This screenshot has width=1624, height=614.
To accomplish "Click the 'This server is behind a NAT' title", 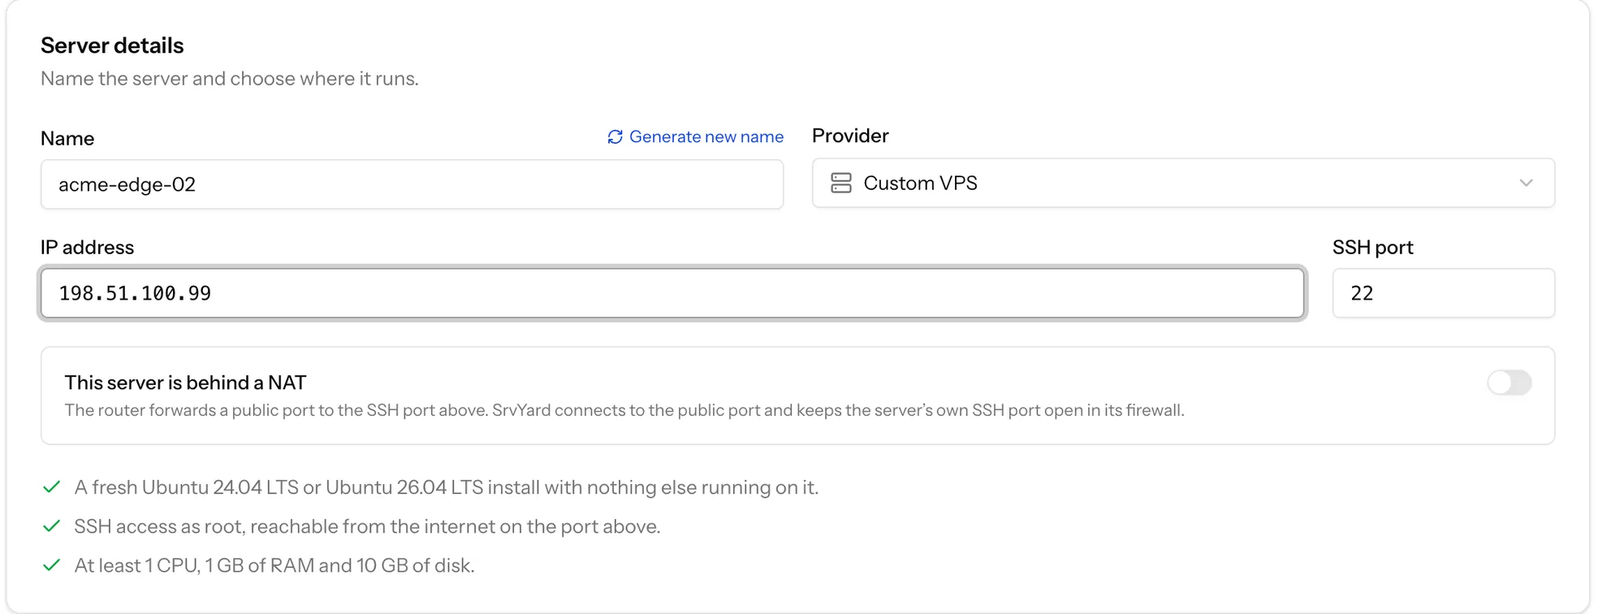I will tap(185, 383).
